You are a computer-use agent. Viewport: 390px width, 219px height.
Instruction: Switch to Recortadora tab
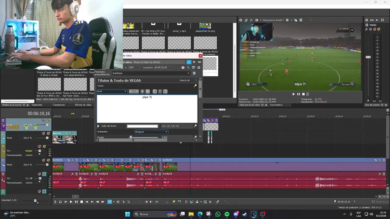pos(276,105)
